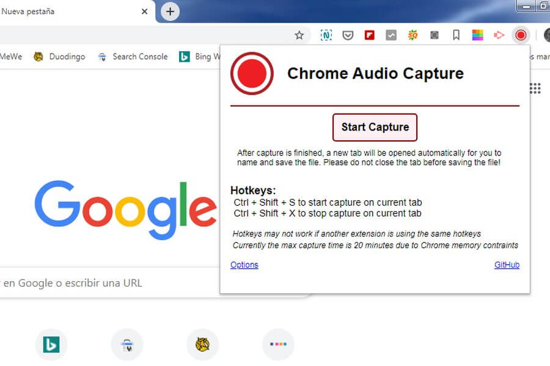This screenshot has height=366, width=550.
Task: Click the dark gray square extension icon
Action: pyautogui.click(x=435, y=35)
